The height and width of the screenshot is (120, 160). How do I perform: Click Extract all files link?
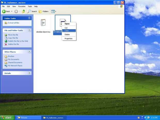[14, 23]
